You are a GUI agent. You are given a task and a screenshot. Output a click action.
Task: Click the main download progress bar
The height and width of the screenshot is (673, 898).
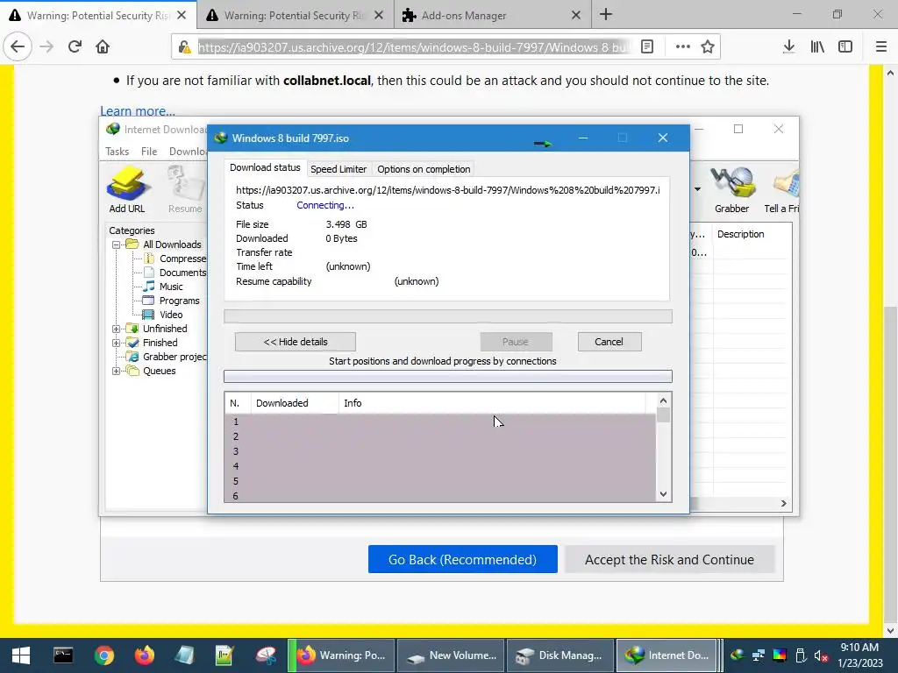448,316
